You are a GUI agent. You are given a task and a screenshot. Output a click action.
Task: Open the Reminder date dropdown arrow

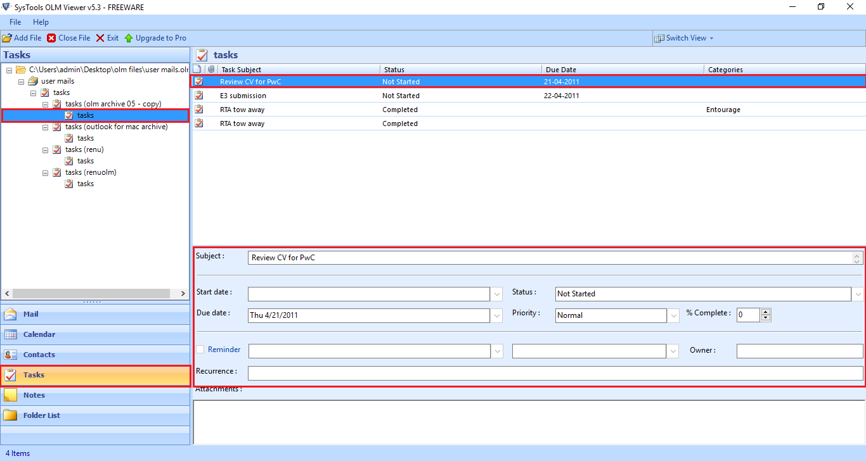497,351
